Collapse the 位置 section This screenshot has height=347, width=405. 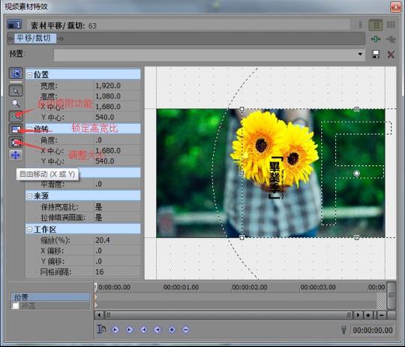click(x=29, y=74)
